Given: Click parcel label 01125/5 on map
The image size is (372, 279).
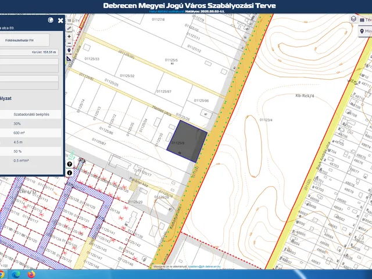Looking at the screenshot, I should click(x=171, y=60).
